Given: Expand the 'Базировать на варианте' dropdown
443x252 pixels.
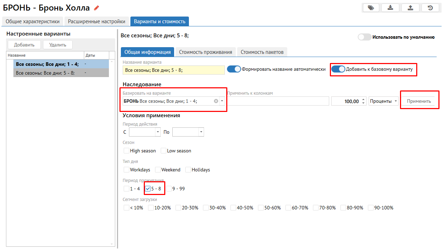Looking at the screenshot, I should click(x=222, y=101).
